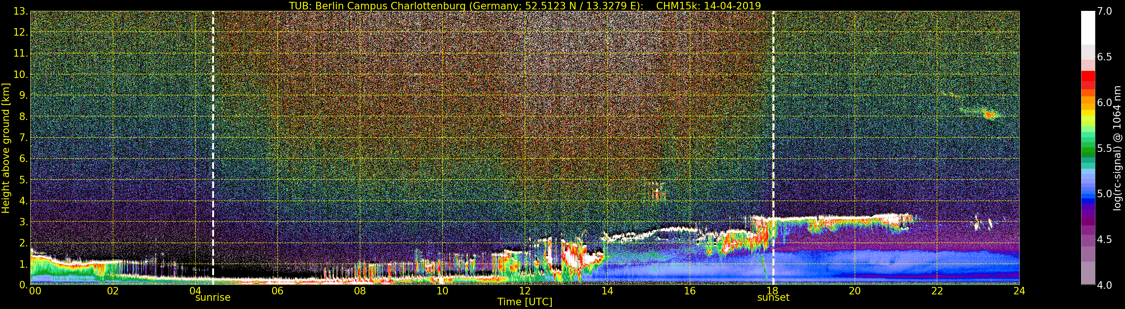Click the dashed white sunset marker line
Image resolution: width=1125 pixels, height=309 pixels.
[x=773, y=148]
